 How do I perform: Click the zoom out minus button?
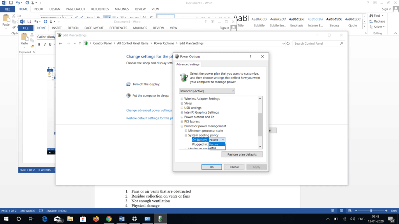pos(356,211)
